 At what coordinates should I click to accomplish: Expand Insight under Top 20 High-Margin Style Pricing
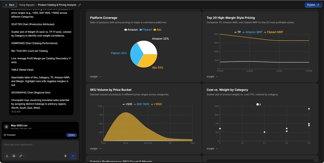click(212, 77)
